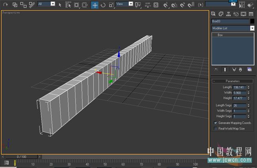Toggle Keyboard Shortcut Override icon

click(x=156, y=5)
